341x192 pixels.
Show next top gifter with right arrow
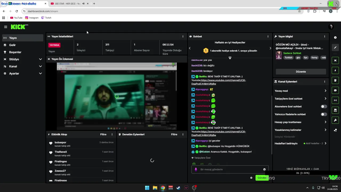point(270,48)
